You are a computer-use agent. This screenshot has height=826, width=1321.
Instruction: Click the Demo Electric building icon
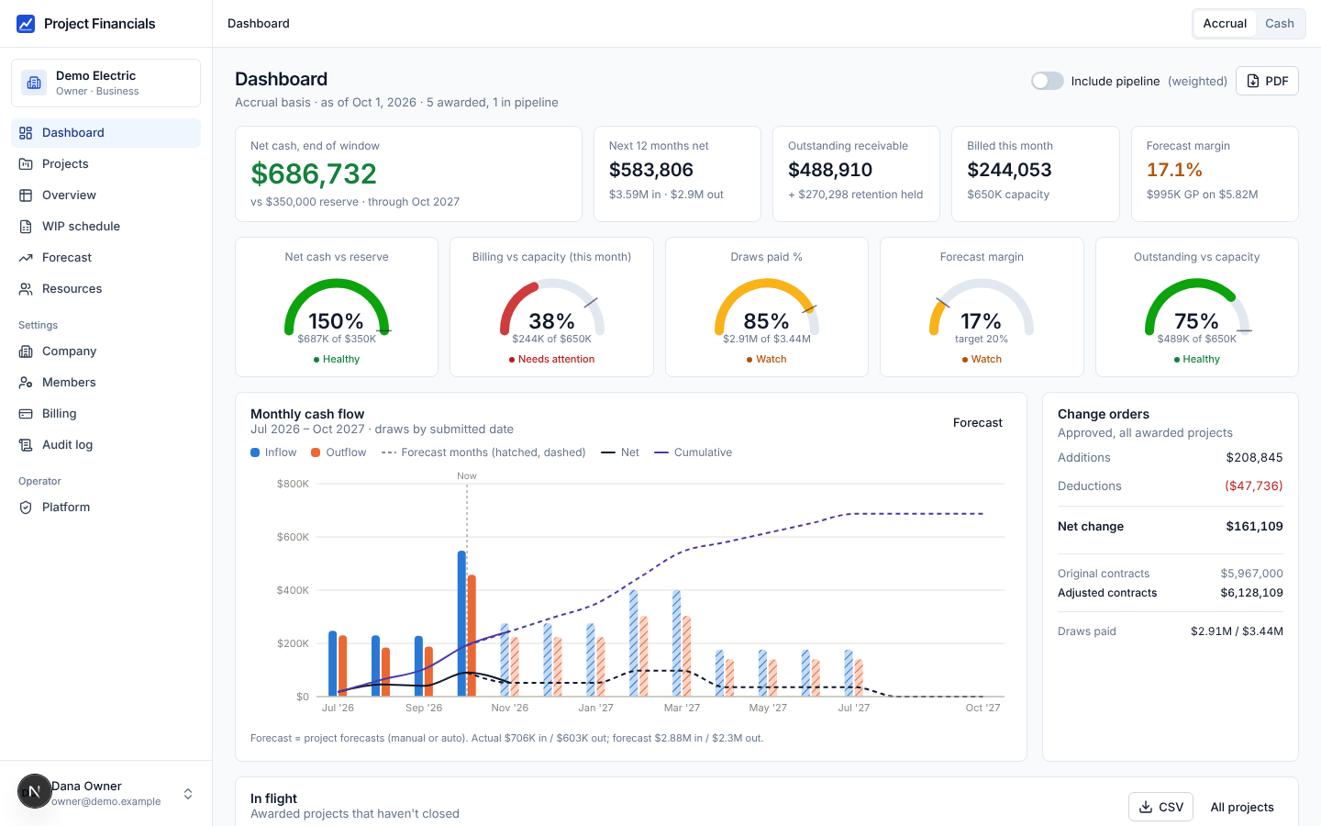tap(34, 83)
